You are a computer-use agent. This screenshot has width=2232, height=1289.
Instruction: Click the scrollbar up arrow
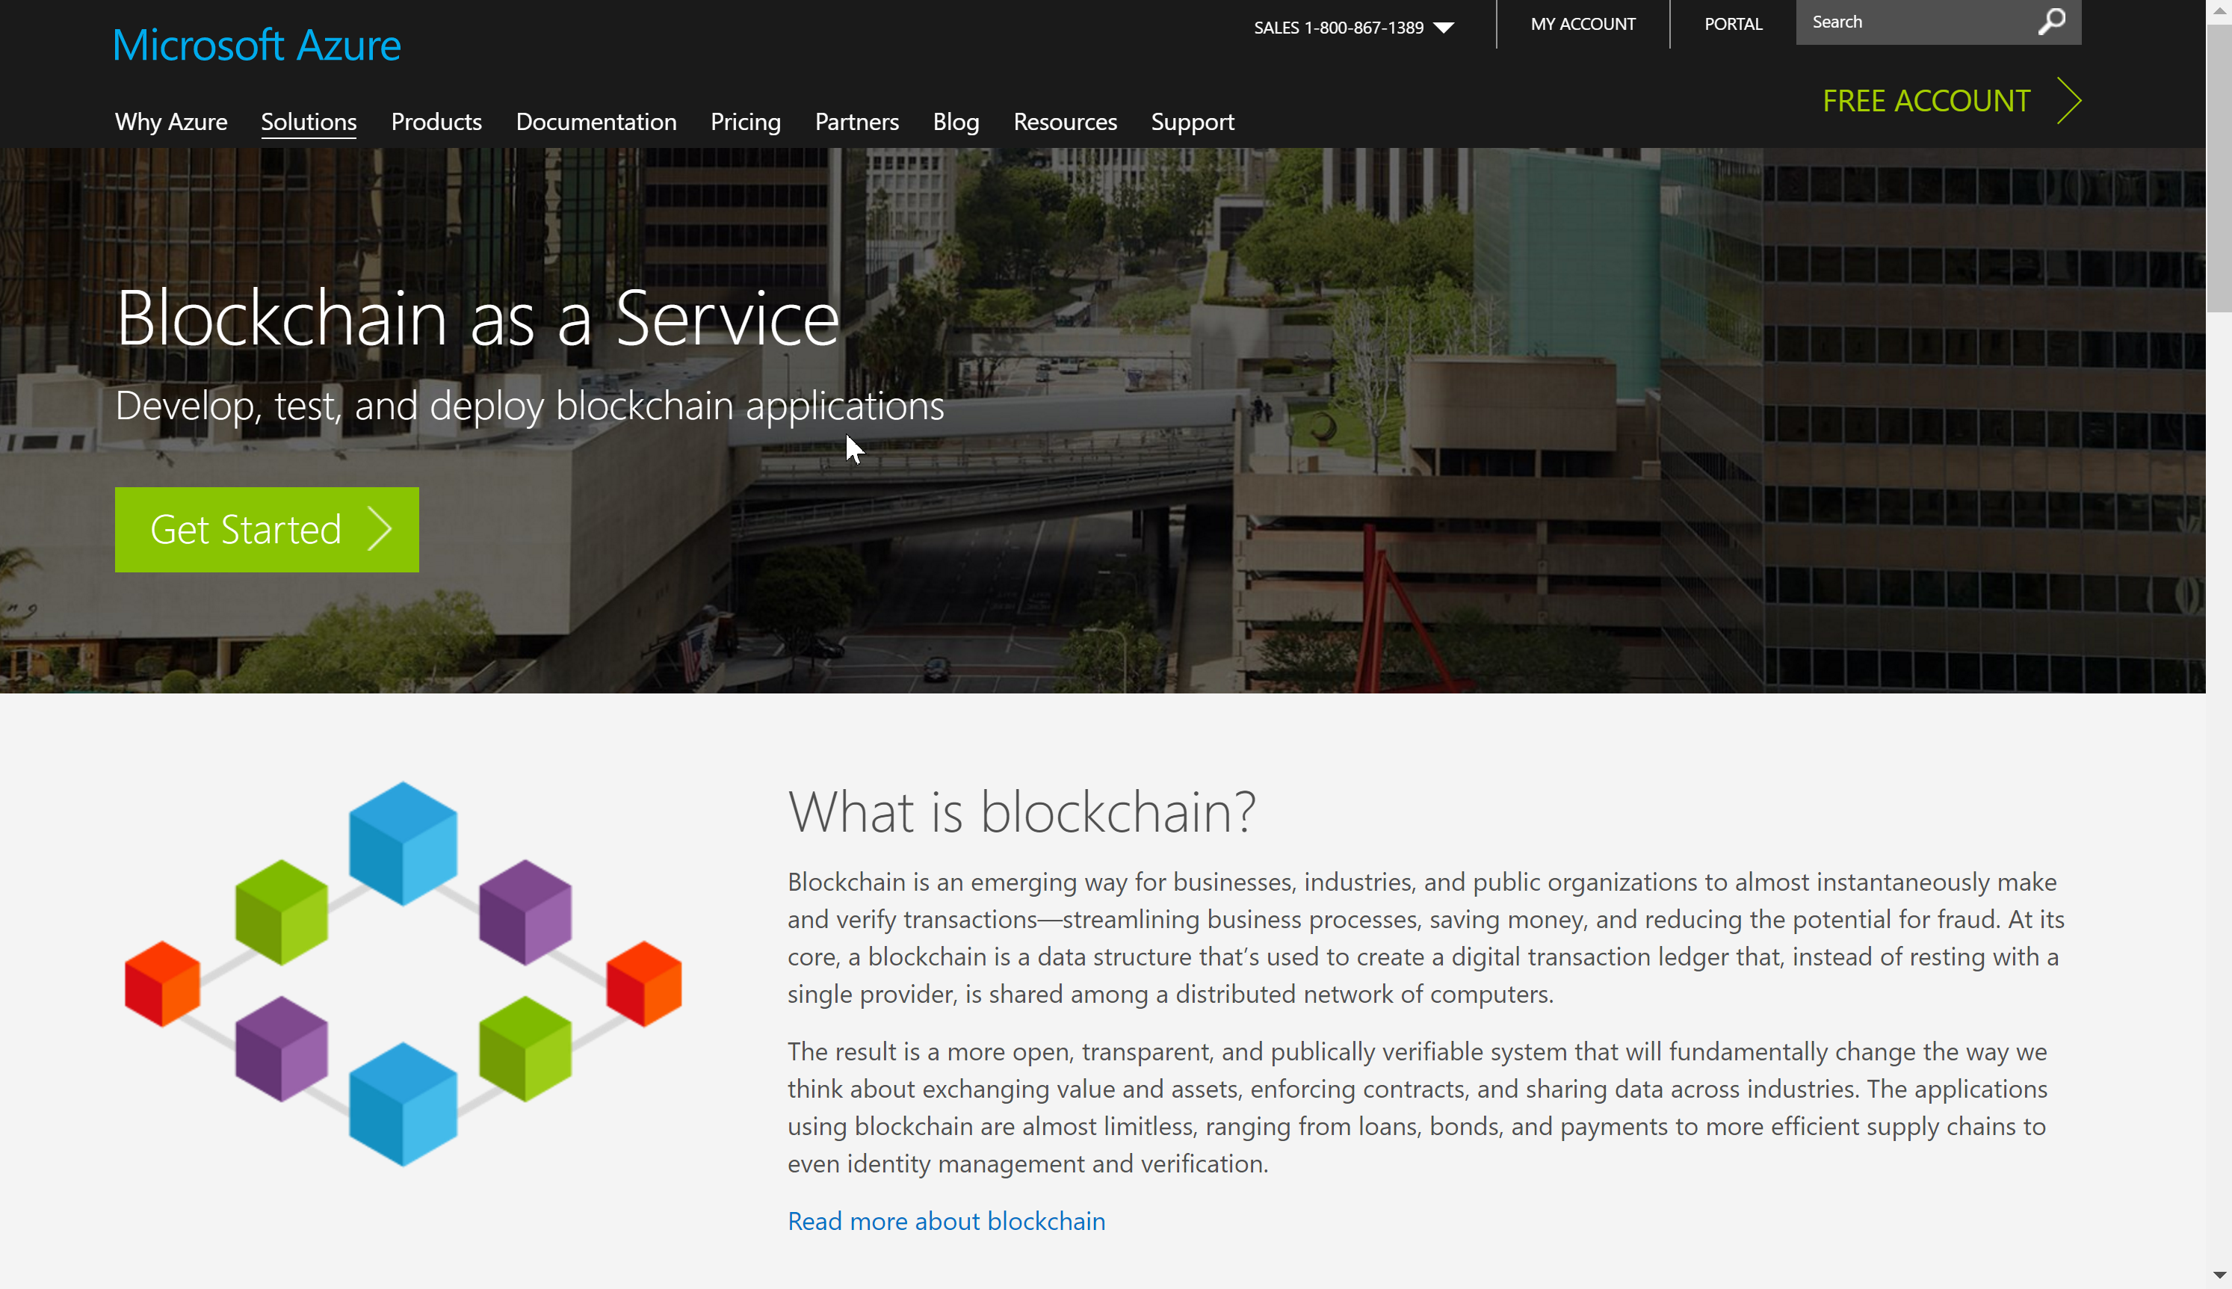point(2219,10)
